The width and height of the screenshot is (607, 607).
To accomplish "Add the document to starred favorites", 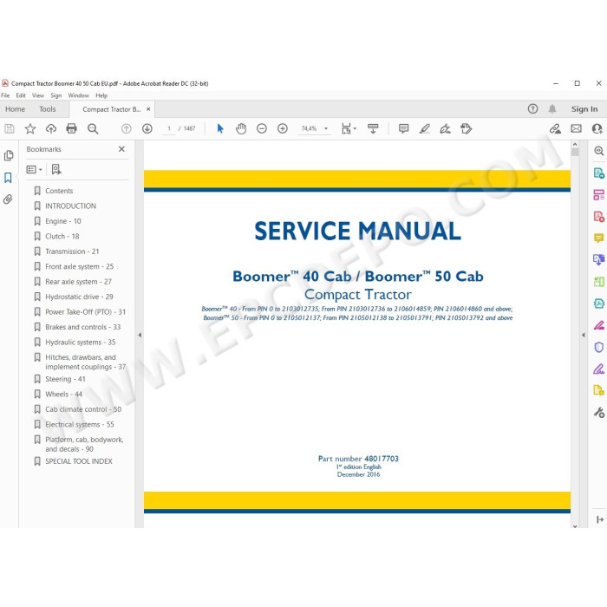I will click(x=30, y=128).
